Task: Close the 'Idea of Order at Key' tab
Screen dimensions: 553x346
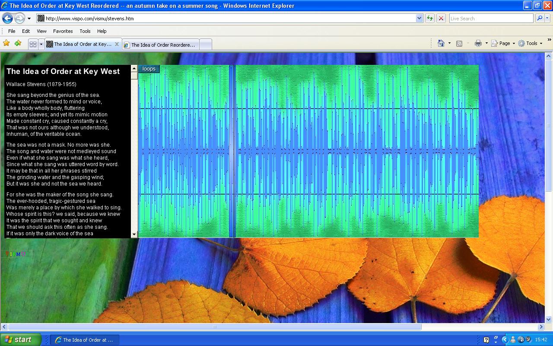Action: (x=117, y=44)
